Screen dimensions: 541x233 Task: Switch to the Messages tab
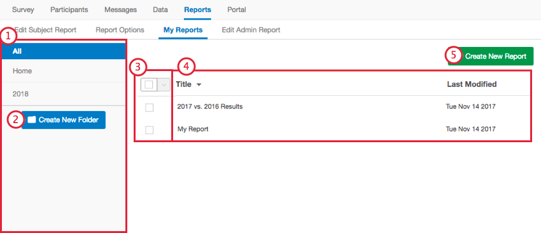pos(120,10)
